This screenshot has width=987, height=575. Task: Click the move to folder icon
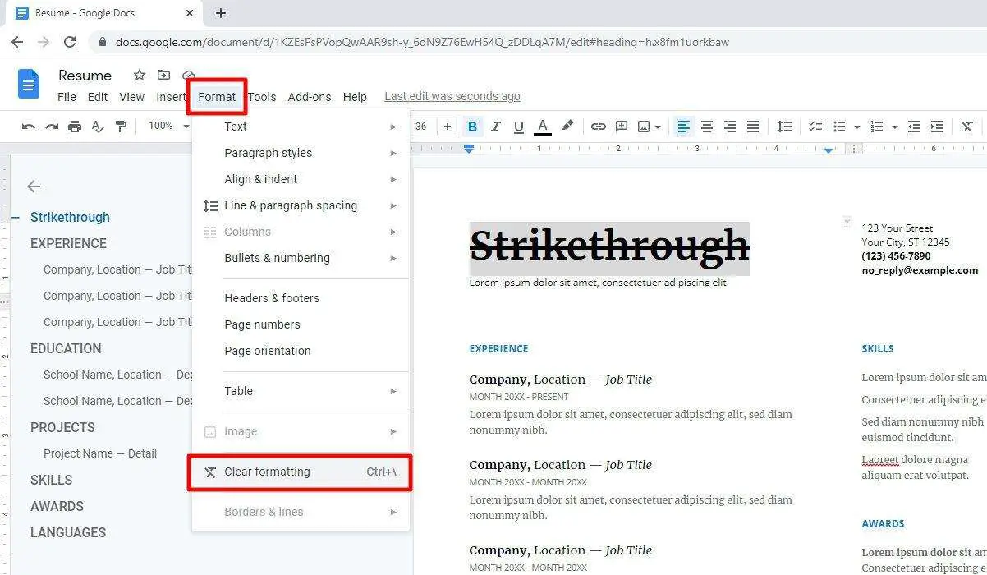[x=164, y=75]
